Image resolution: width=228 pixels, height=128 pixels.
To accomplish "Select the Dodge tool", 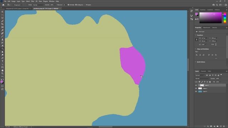I will 2,55.
